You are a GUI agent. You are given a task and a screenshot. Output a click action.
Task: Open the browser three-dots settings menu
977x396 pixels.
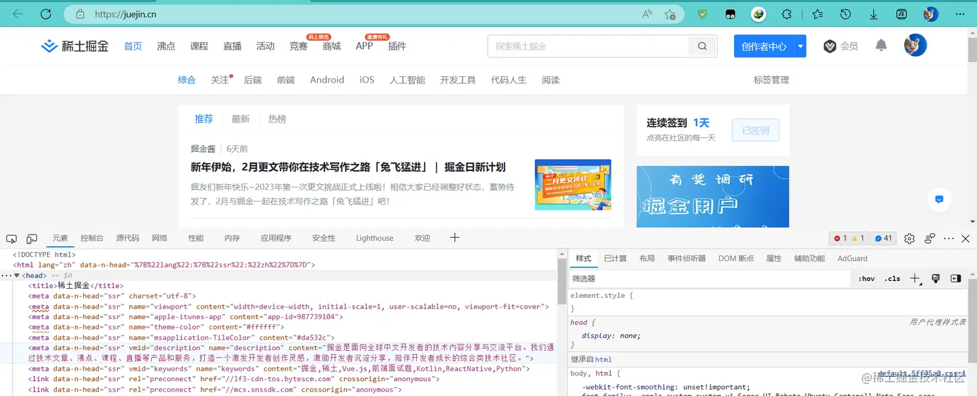pos(960,14)
